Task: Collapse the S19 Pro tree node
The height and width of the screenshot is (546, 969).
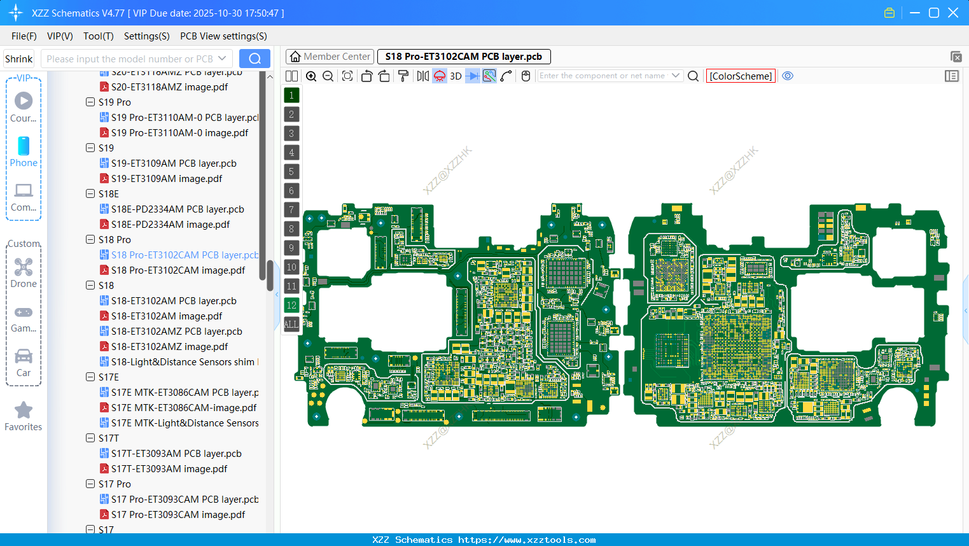Action: 90,102
